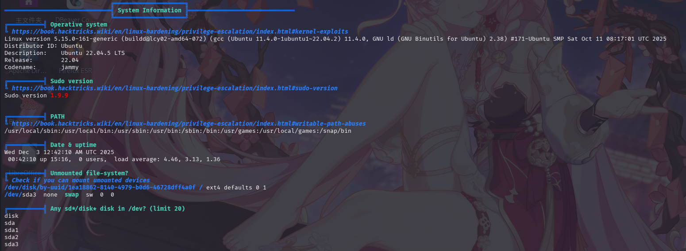Viewport: 686px width, 251px height.
Task: Click the Date & uptime section heading
Action: tap(73, 145)
